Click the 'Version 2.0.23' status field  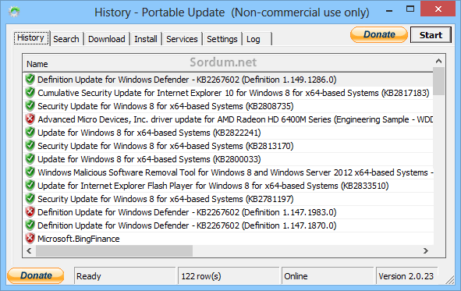407,276
